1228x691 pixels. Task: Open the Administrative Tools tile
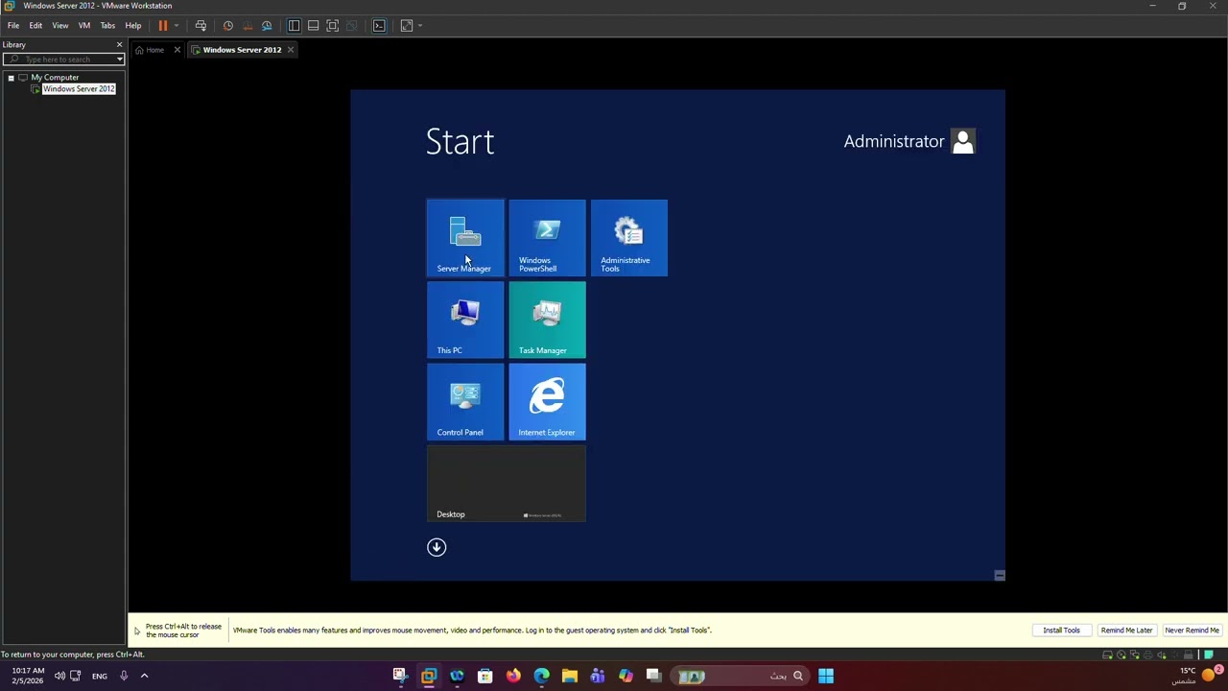click(629, 238)
